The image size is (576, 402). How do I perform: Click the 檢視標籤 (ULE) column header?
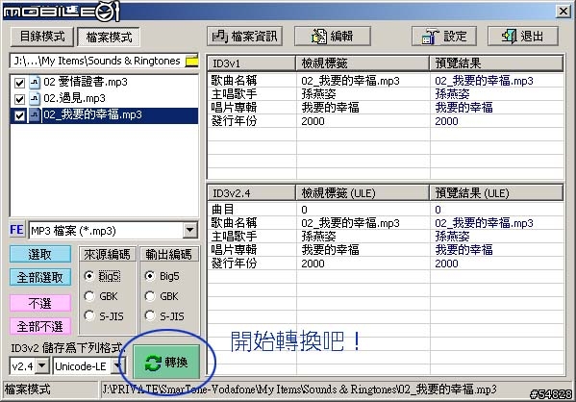tap(363, 193)
